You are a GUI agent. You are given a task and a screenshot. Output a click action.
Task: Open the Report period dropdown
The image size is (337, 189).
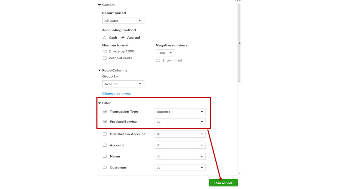pyautogui.click(x=123, y=21)
